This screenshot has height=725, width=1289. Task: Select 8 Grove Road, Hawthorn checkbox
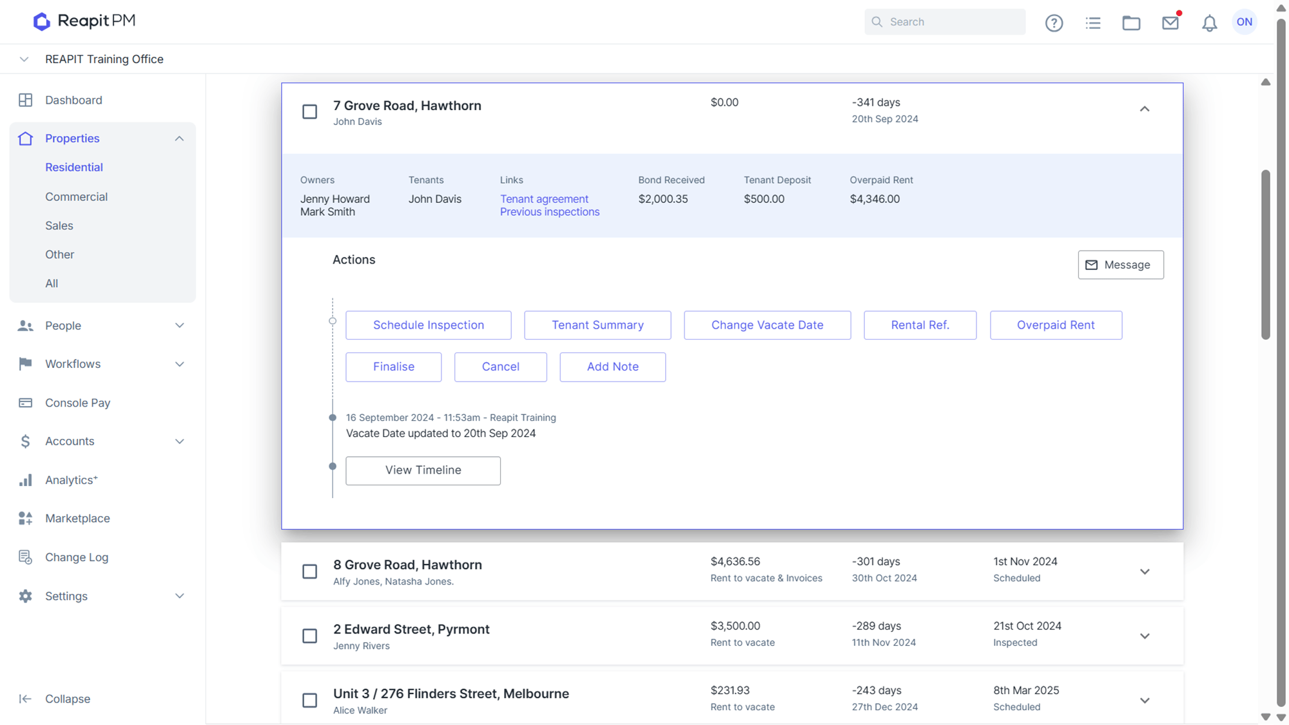[x=310, y=572]
